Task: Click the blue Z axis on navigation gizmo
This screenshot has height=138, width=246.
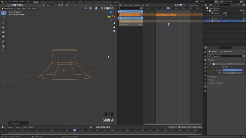Action: pyautogui.click(x=111, y=12)
